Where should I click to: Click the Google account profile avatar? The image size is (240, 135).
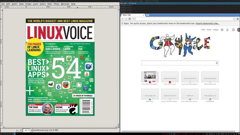238,30
